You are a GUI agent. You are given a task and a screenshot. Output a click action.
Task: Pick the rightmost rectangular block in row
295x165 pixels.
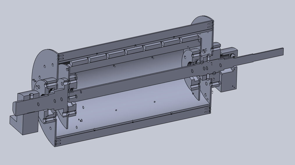[189, 39]
